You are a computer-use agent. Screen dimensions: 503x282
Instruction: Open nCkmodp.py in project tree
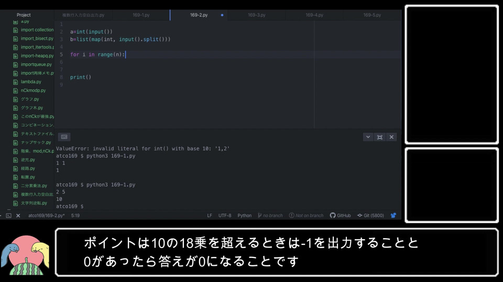pos(34,90)
